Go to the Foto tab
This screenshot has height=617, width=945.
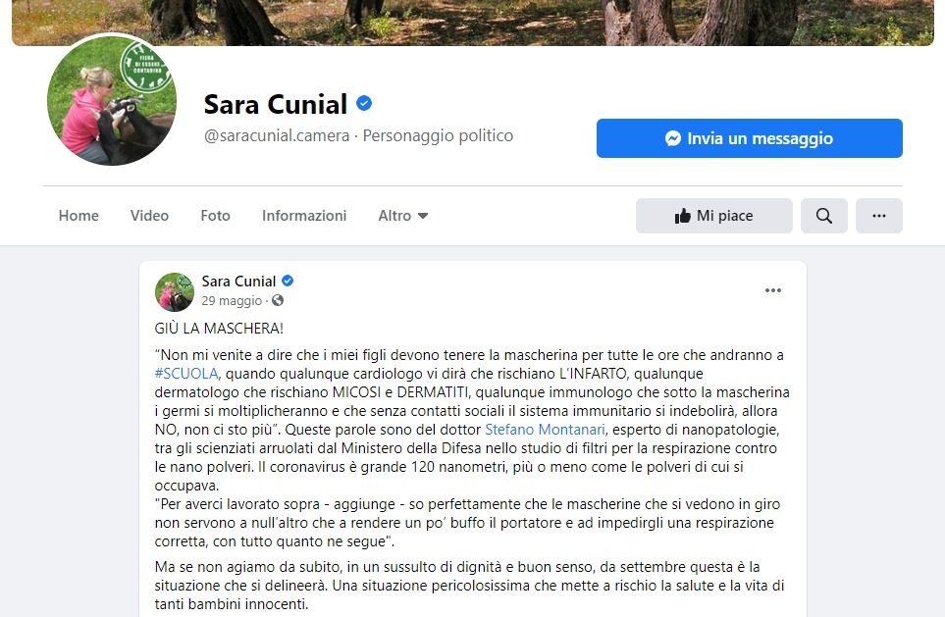point(215,216)
